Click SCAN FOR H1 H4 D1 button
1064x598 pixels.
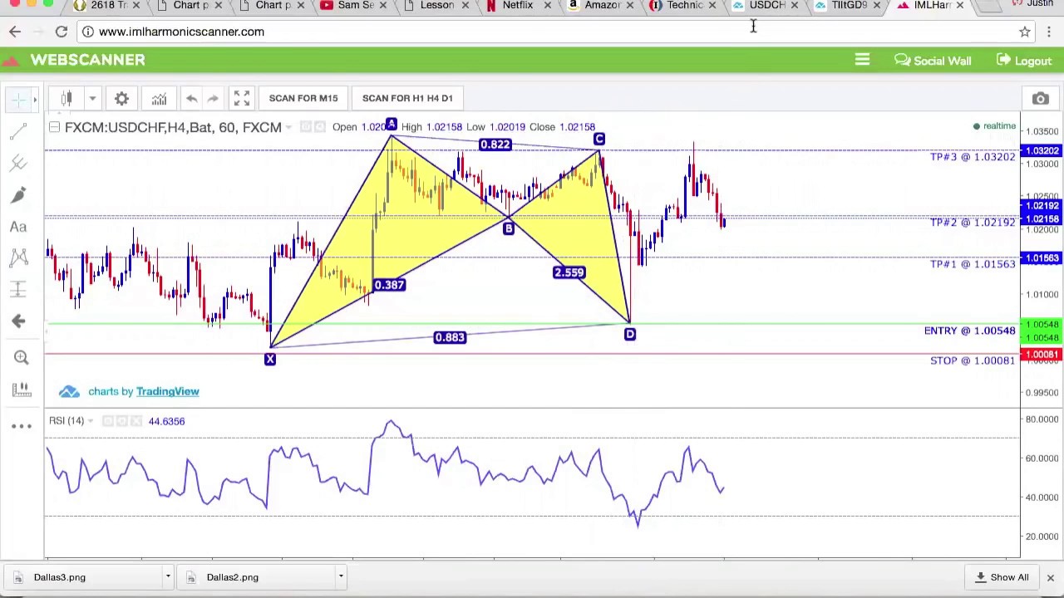tap(407, 98)
